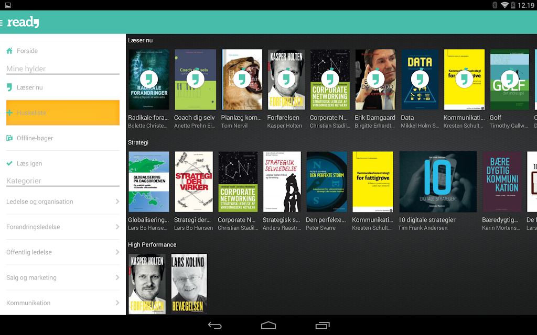Open yellow Kommunikationsstrategi cover in Strategi row

point(373,182)
